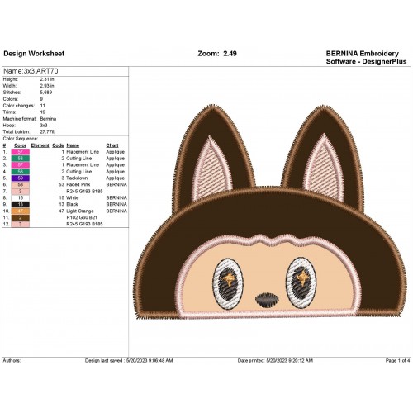Click the Stitches value '5,689'
The height and width of the screenshot is (413, 413).
tap(46, 93)
